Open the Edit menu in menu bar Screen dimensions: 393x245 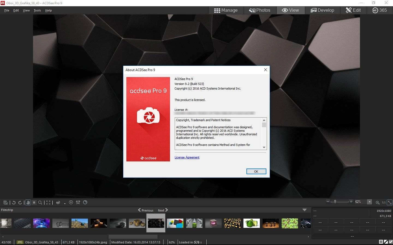click(x=16, y=10)
